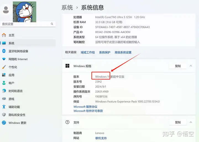This screenshot has width=199, height=142.
Task: Click the processor value Intel(R) Core(TM) Ultra 5 125H
Action: click(114, 17)
